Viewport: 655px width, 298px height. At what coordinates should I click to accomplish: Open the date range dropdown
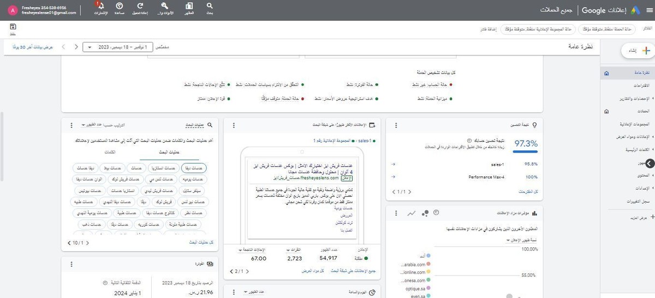pyautogui.click(x=118, y=47)
